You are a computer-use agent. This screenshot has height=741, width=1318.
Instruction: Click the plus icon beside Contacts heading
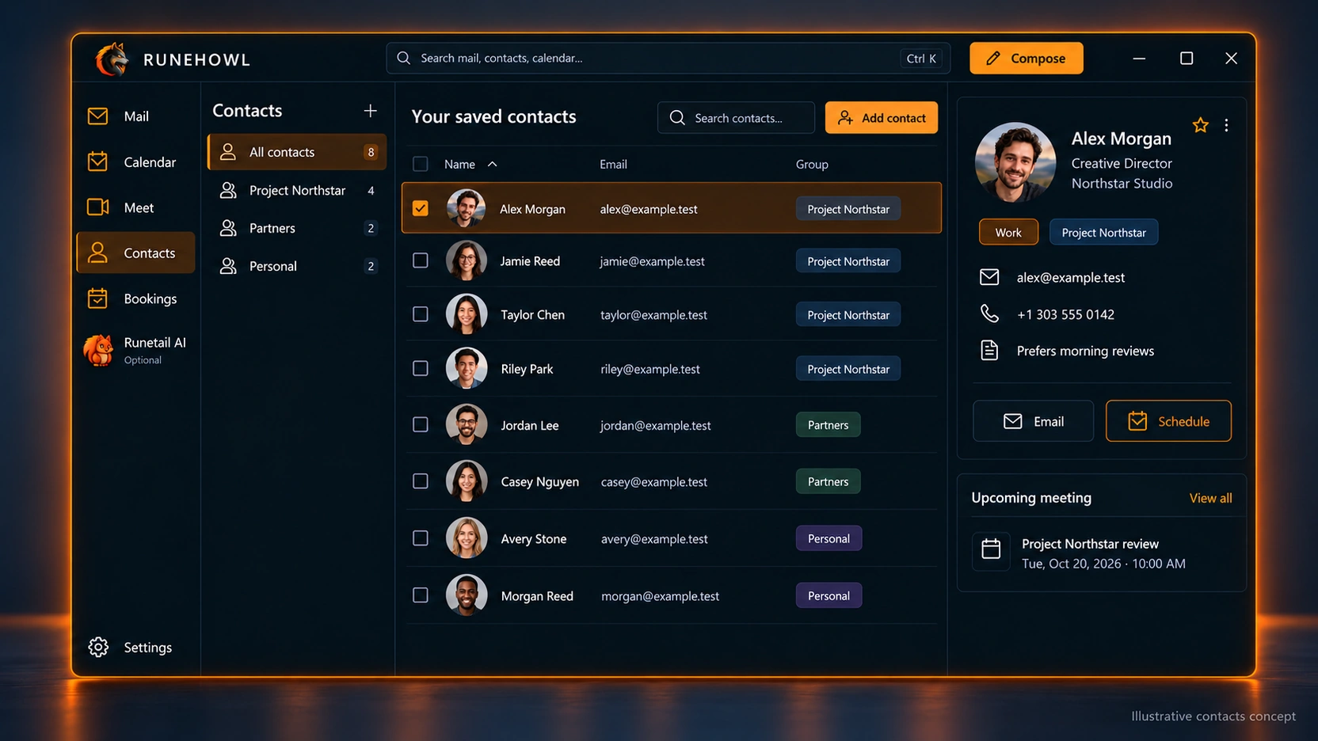pyautogui.click(x=370, y=111)
